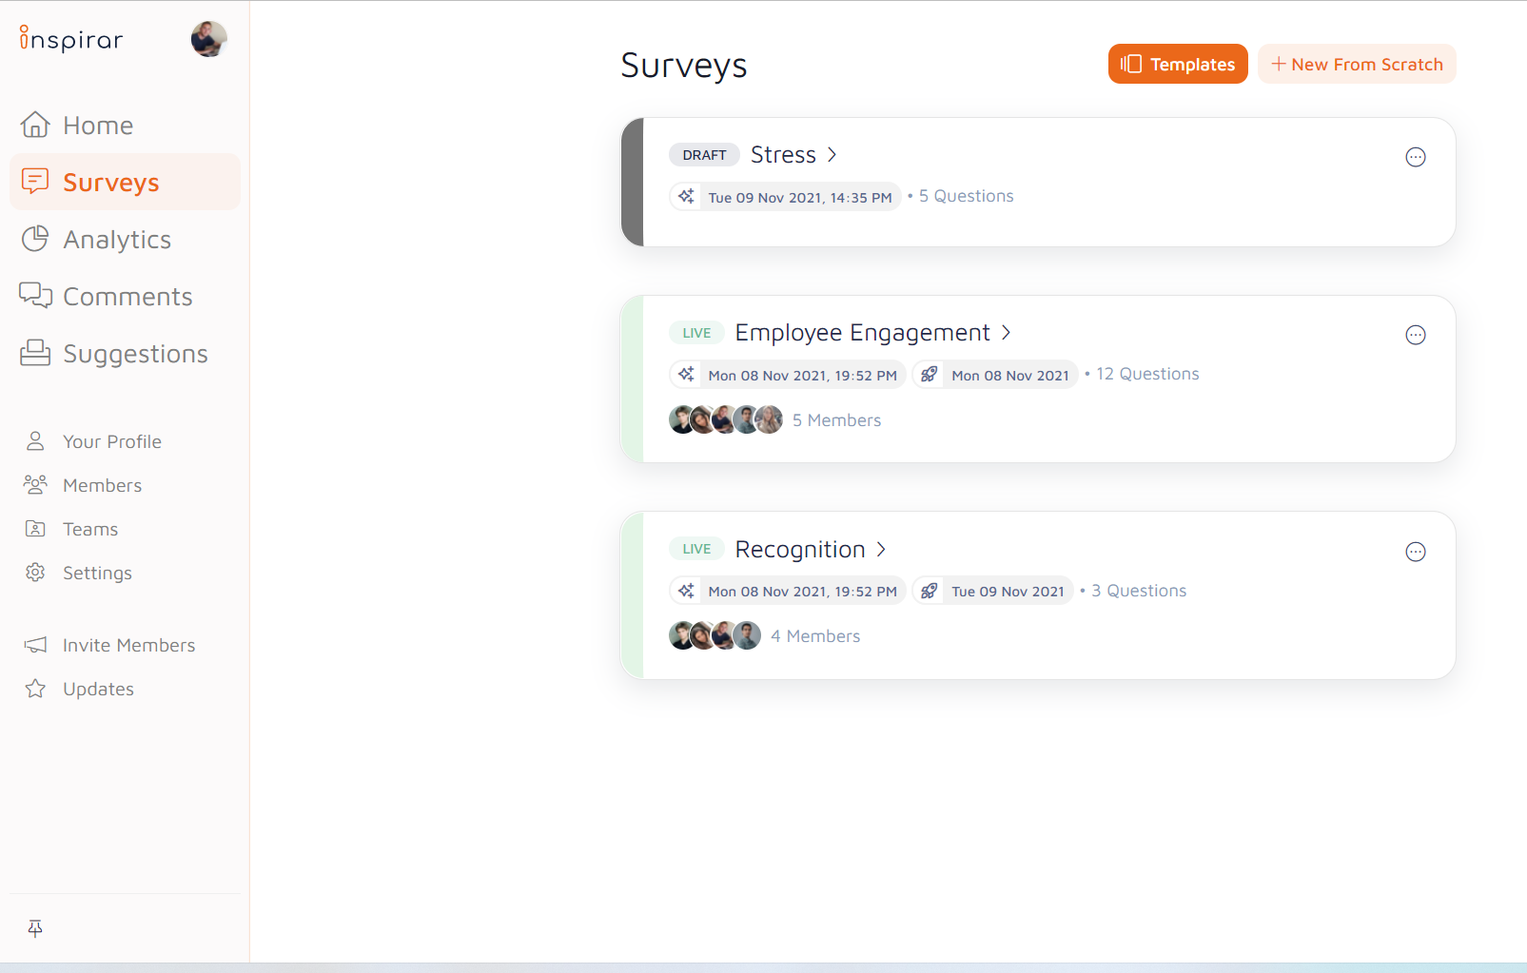
Task: Open Suggestions from the sidebar
Action: pyautogui.click(x=134, y=354)
